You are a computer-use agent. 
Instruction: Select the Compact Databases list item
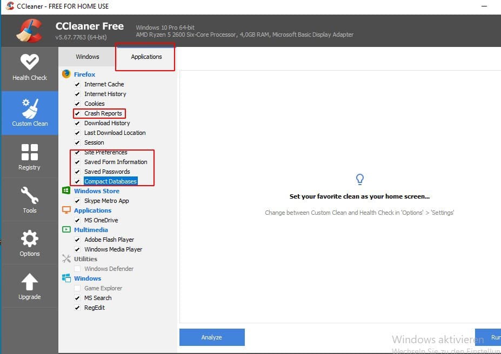[110, 181]
